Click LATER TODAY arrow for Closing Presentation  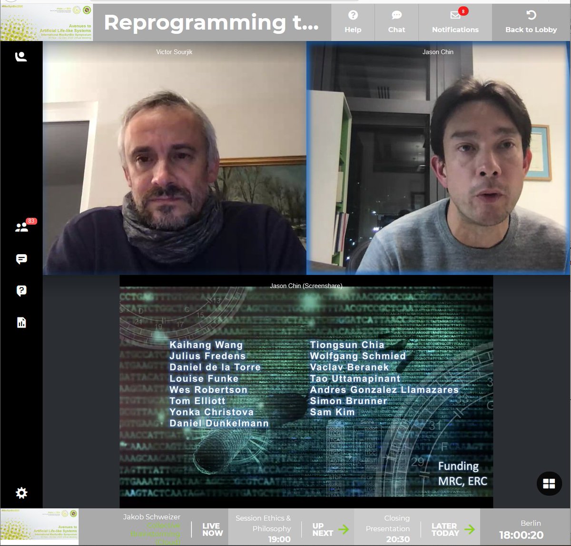(469, 529)
